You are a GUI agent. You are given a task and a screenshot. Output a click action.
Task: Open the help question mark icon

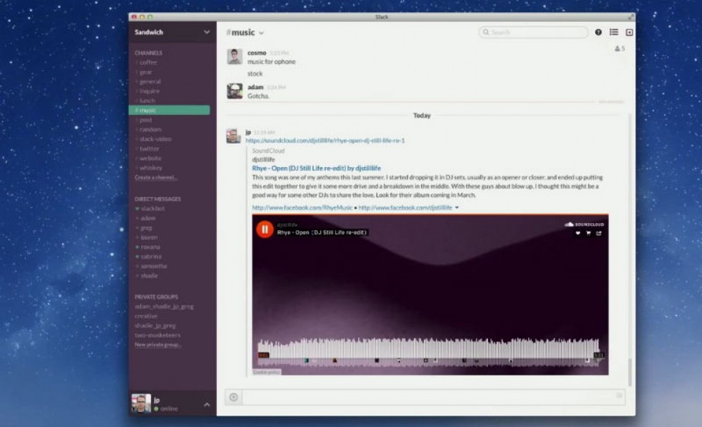click(598, 32)
